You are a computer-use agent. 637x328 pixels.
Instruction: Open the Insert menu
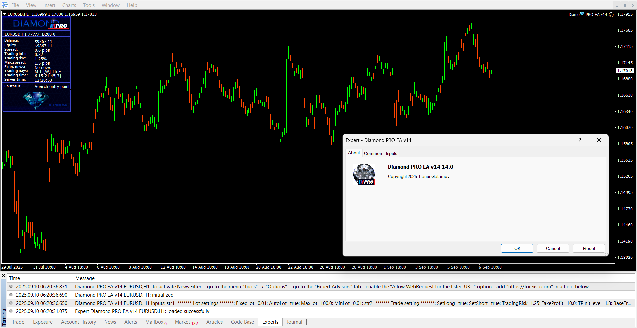coord(49,5)
